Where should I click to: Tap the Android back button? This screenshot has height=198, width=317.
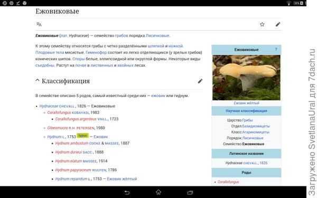pyautogui.click(x=127, y=192)
